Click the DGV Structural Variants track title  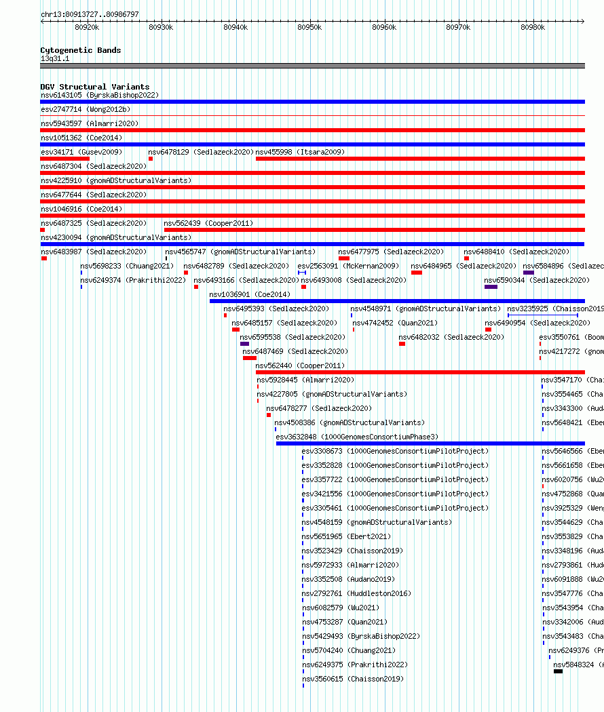(x=94, y=87)
